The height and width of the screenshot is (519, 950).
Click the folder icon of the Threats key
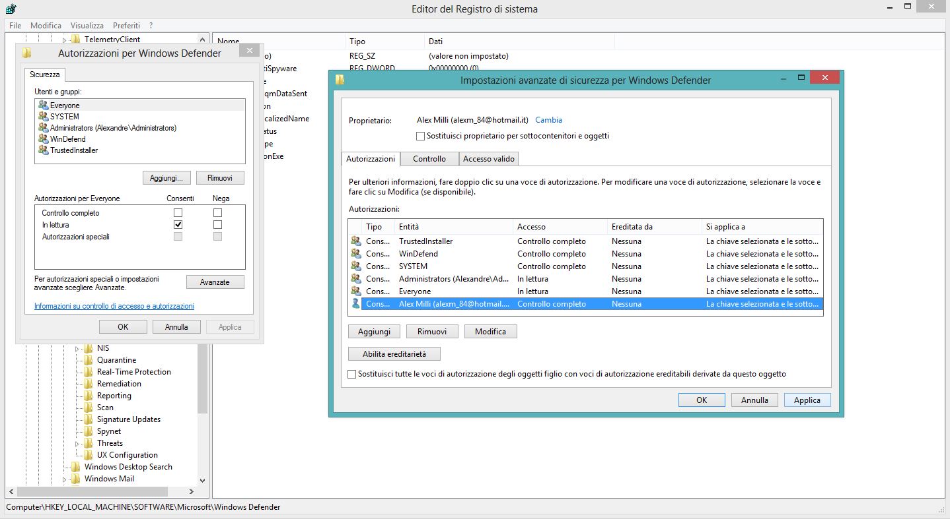[89, 443]
